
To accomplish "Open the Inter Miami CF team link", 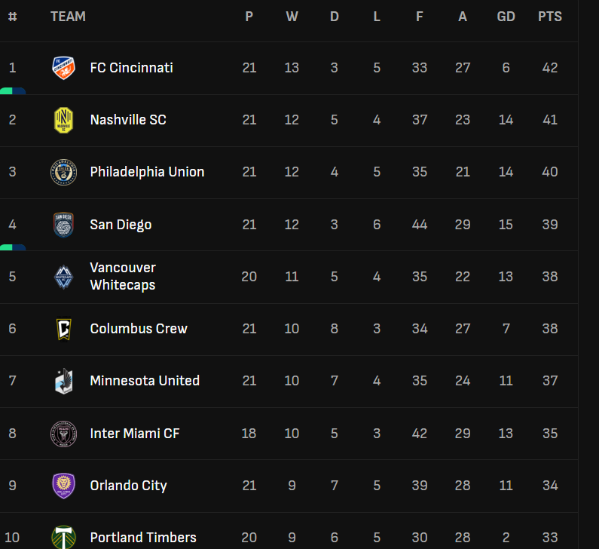I will tap(134, 434).
